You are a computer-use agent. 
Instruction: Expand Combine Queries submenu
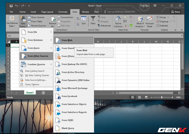pyautogui.click(x=36, y=64)
